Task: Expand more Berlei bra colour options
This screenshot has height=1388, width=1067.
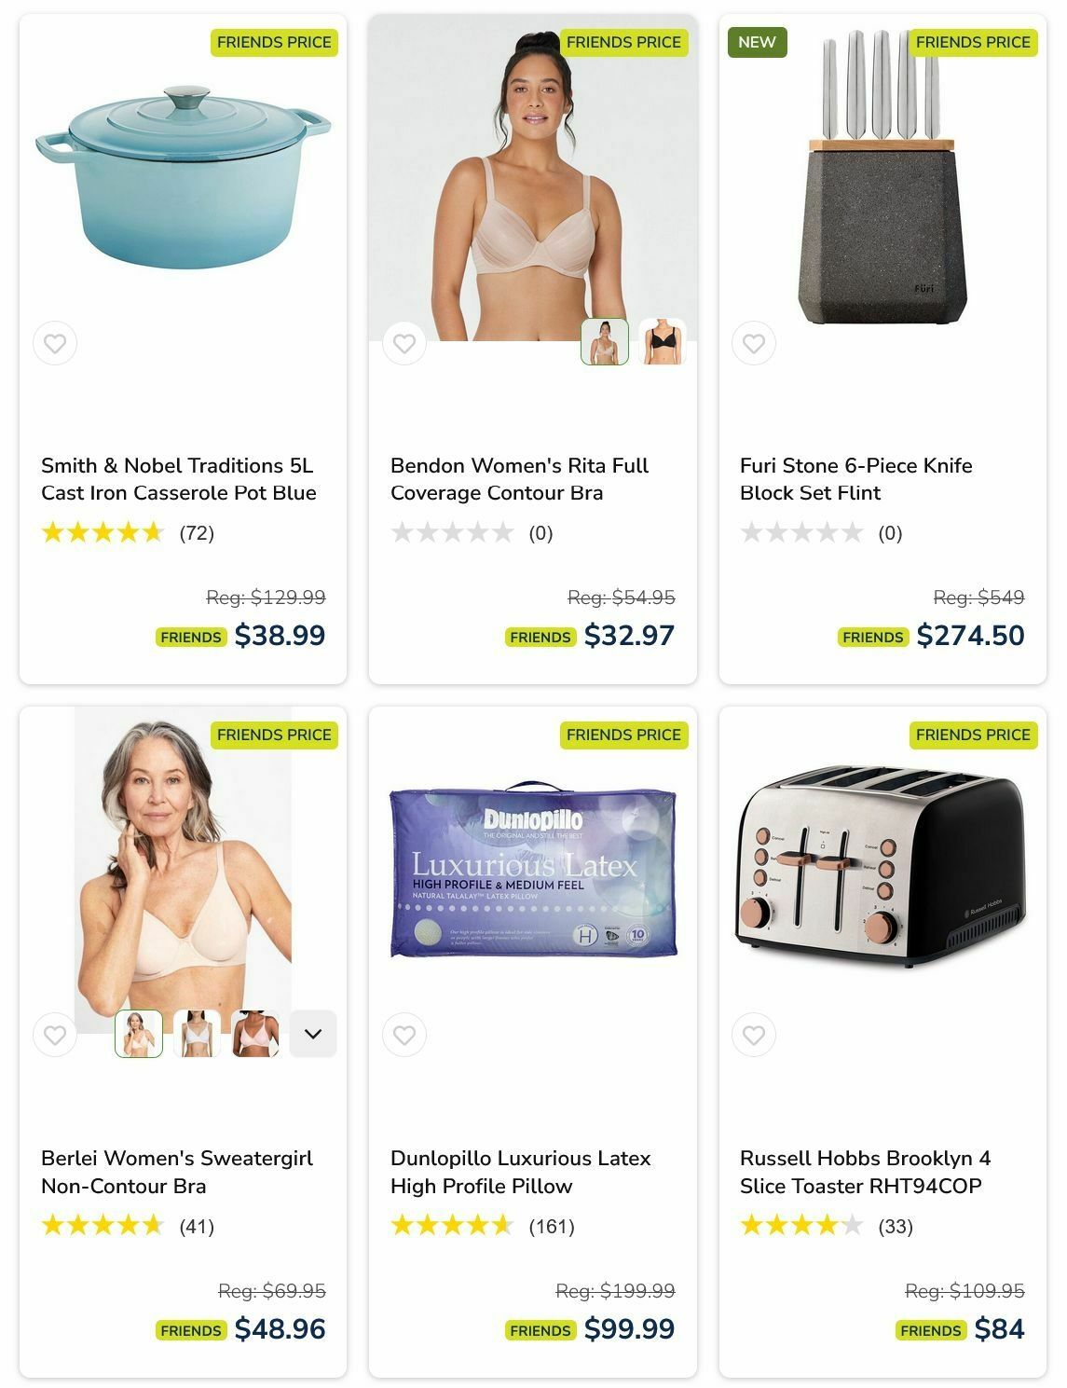Action: click(x=313, y=1034)
